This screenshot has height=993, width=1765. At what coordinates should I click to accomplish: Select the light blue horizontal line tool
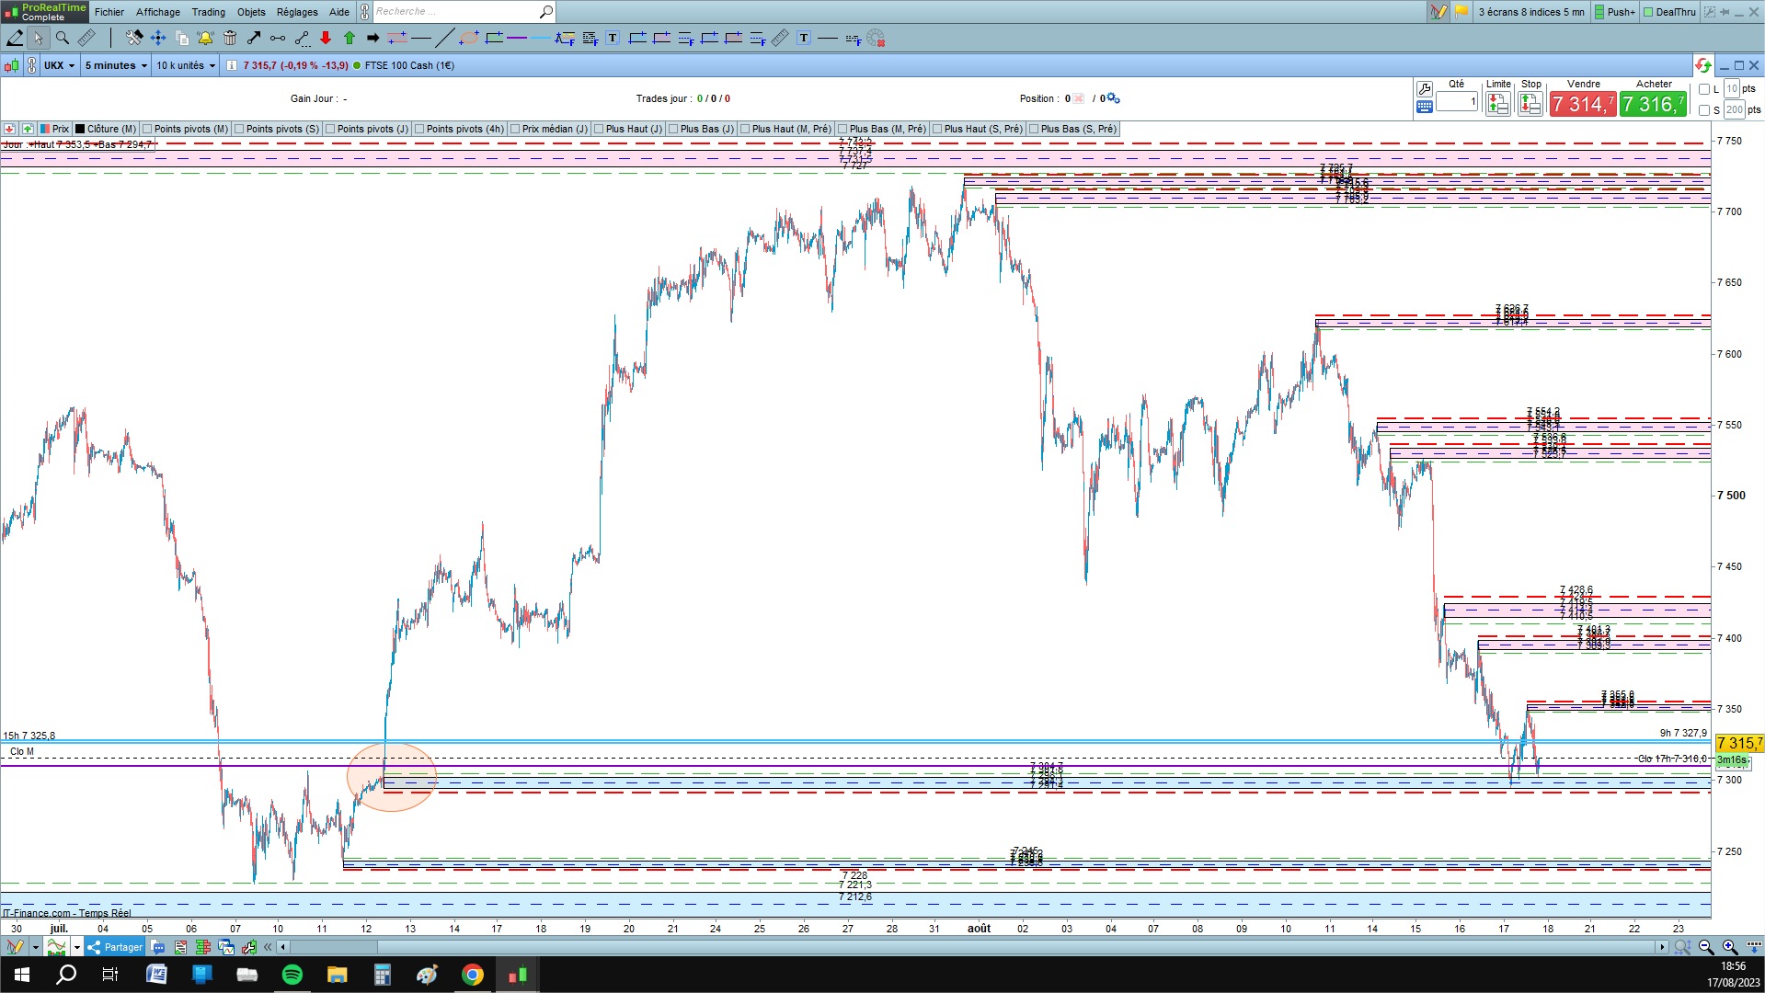pos(540,38)
